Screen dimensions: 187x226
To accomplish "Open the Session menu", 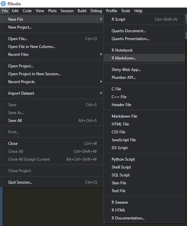I will [x=67, y=11].
